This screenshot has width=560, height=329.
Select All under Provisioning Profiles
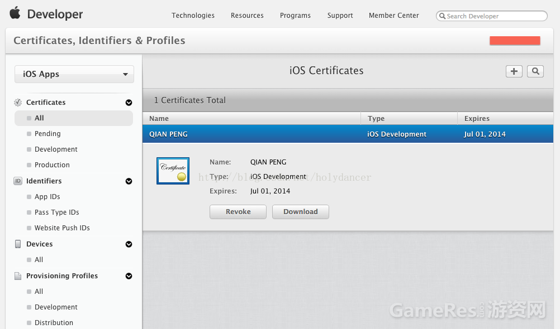pyautogui.click(x=39, y=292)
